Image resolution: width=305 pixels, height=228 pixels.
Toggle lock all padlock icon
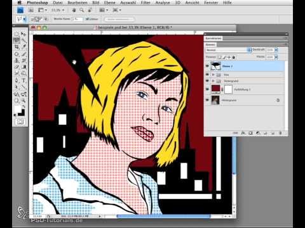234,57
